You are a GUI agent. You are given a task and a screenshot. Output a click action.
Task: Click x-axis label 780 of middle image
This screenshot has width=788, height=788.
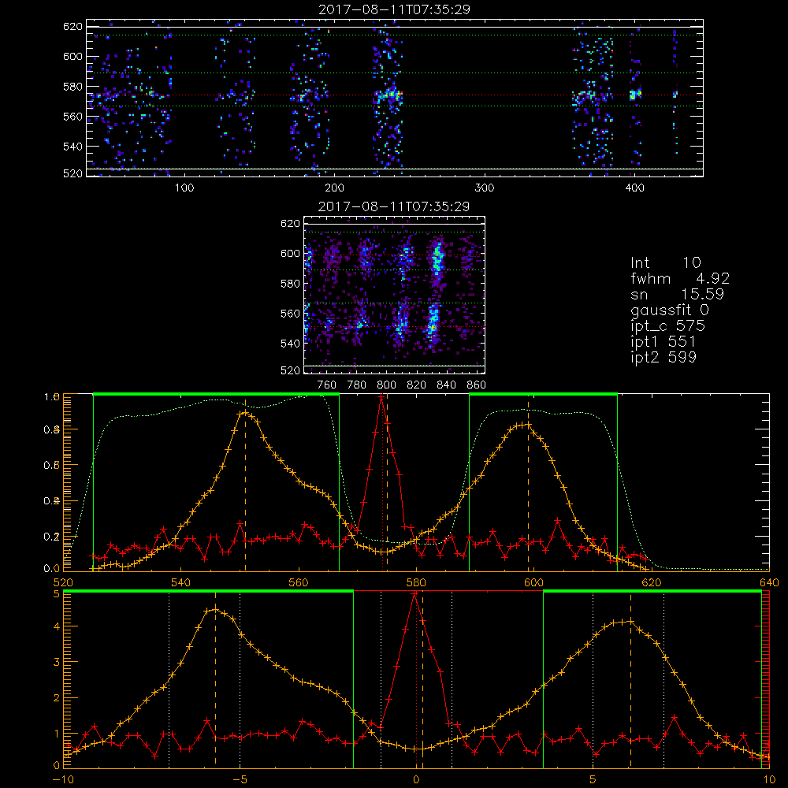click(357, 385)
